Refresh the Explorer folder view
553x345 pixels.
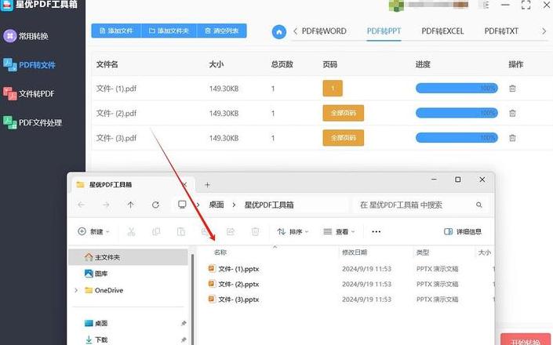point(155,205)
